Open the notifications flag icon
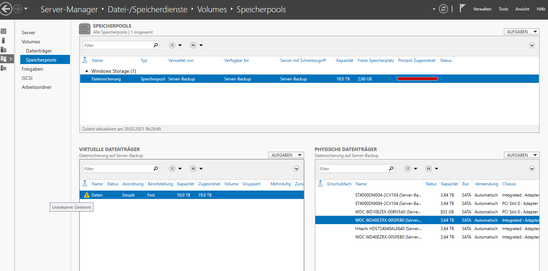The image size is (548, 271). (x=462, y=8)
